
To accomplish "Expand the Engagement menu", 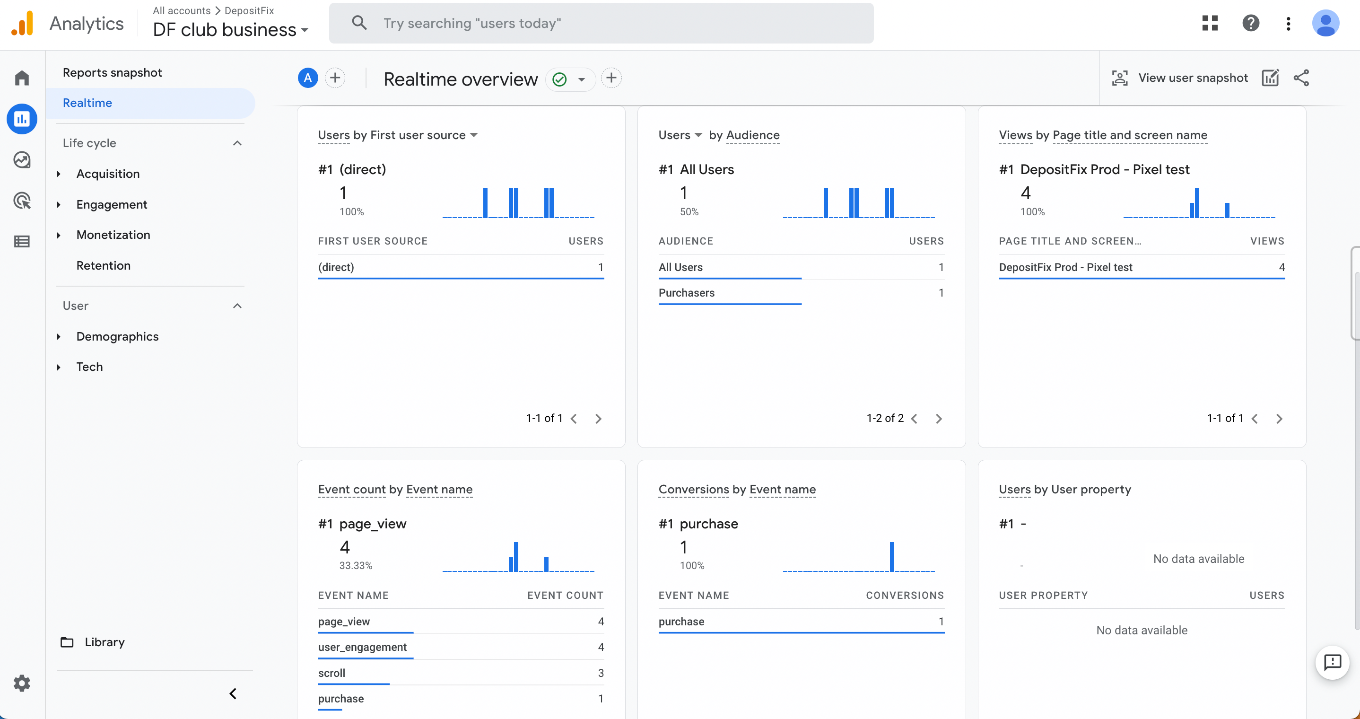I will 59,204.
